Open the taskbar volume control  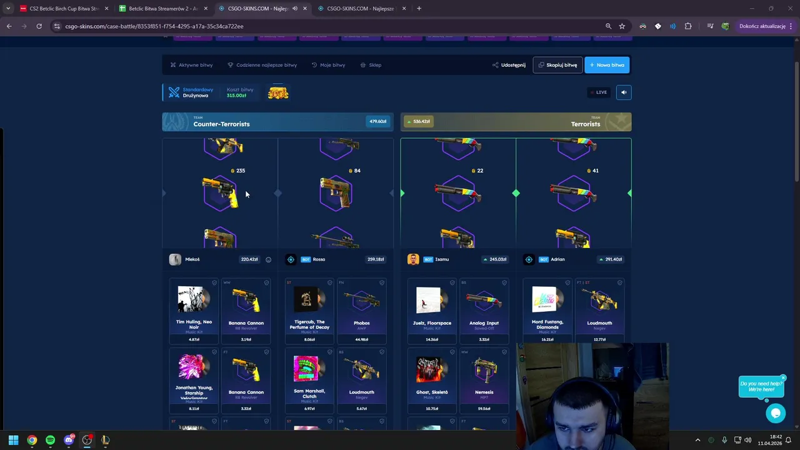(x=747, y=440)
